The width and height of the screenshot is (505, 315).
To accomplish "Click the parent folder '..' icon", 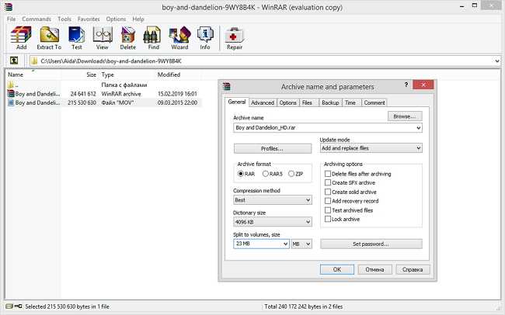I will click(x=11, y=85).
